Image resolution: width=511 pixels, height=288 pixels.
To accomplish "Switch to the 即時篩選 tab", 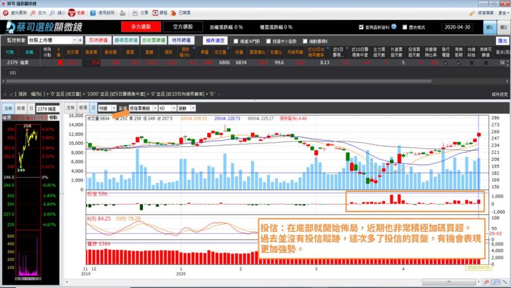I will (99, 41).
